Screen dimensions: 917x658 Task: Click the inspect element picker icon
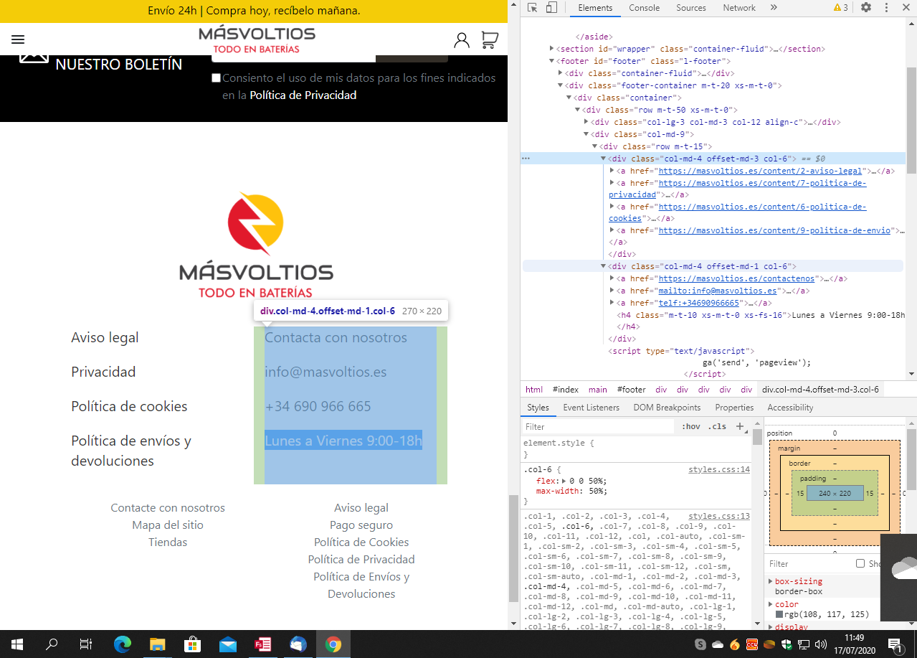[533, 8]
